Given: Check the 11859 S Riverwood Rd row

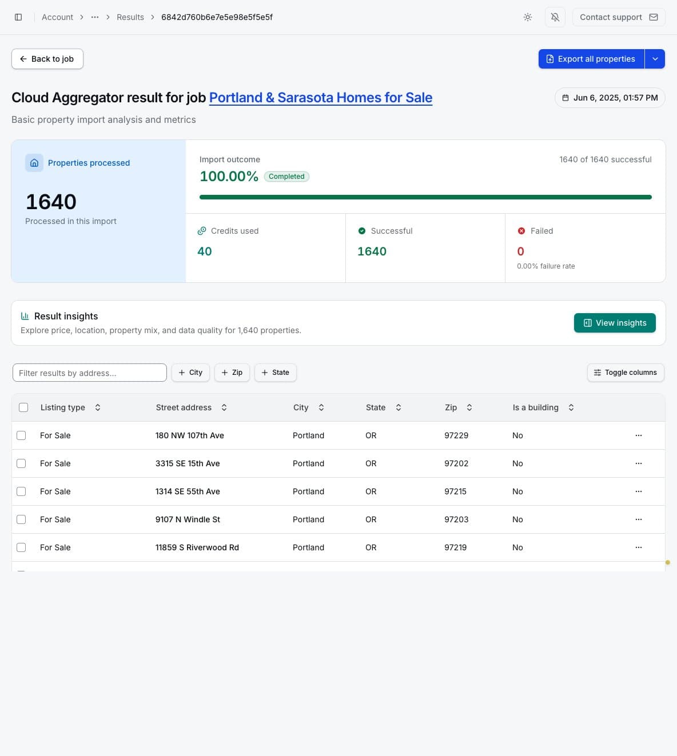Looking at the screenshot, I should pos(21,547).
